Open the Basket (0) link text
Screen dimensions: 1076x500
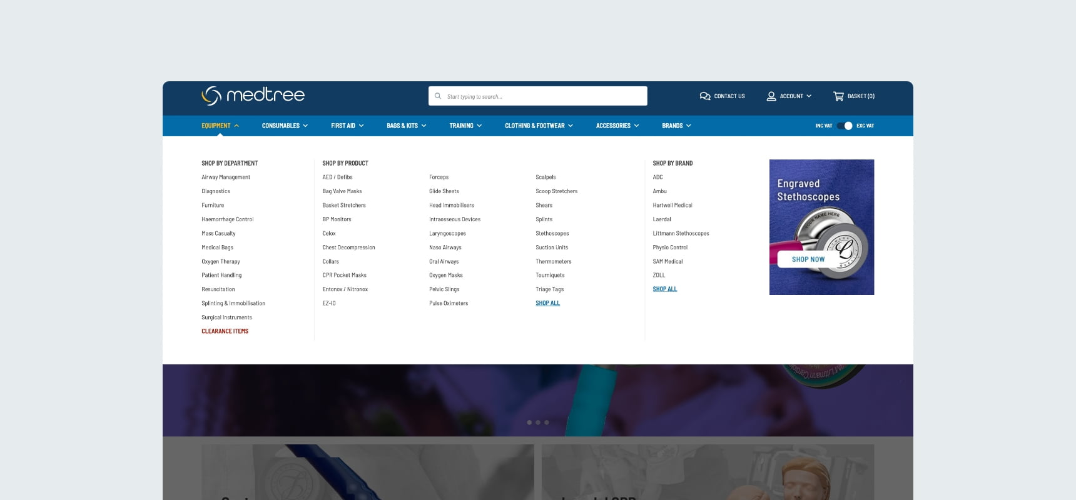pos(861,96)
